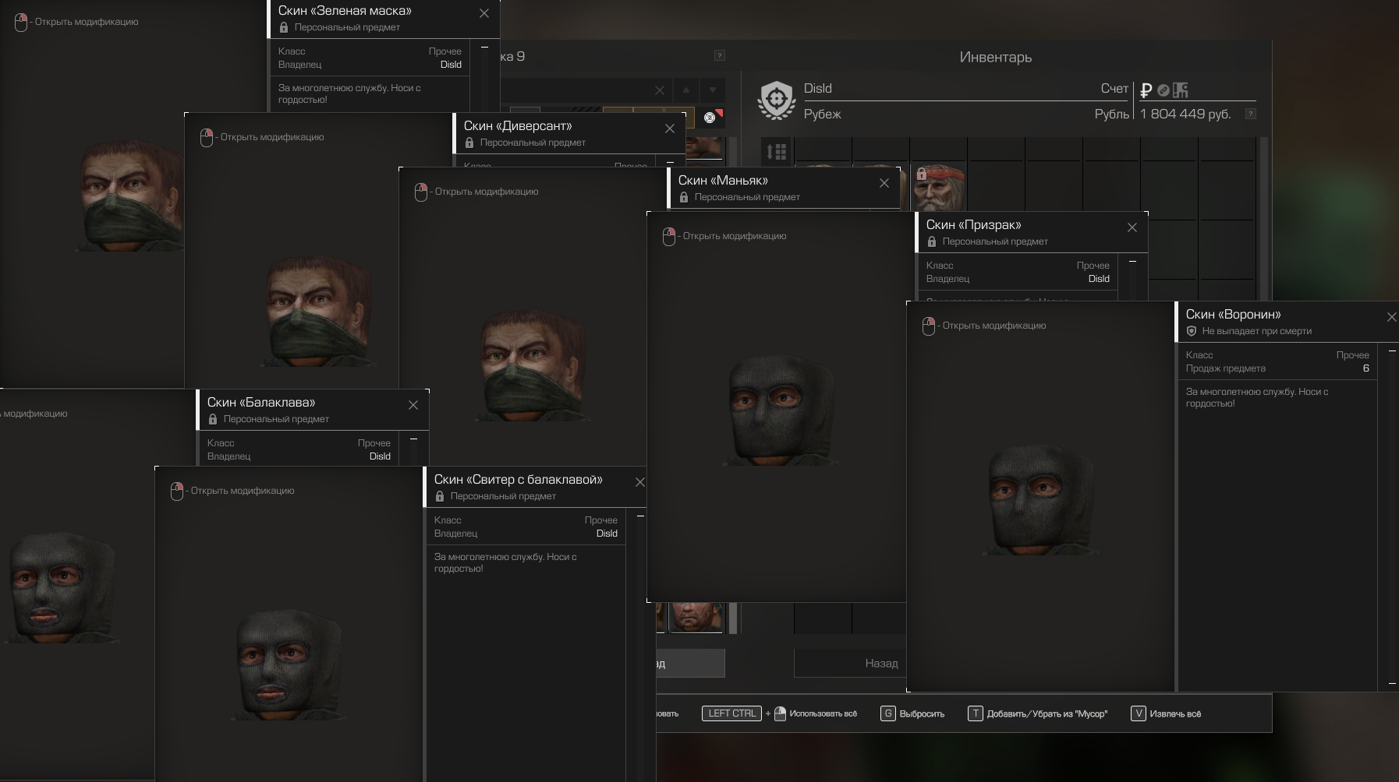Click the storage grid scrollbar thumb

pyautogui.click(x=733, y=618)
